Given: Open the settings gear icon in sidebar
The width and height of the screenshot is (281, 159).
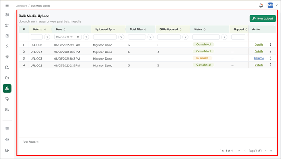Looking at the screenshot, I should (7, 139).
